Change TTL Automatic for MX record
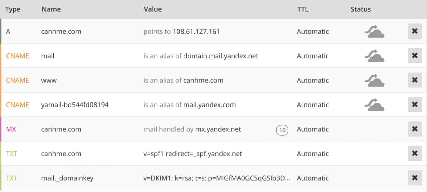 pos(313,129)
